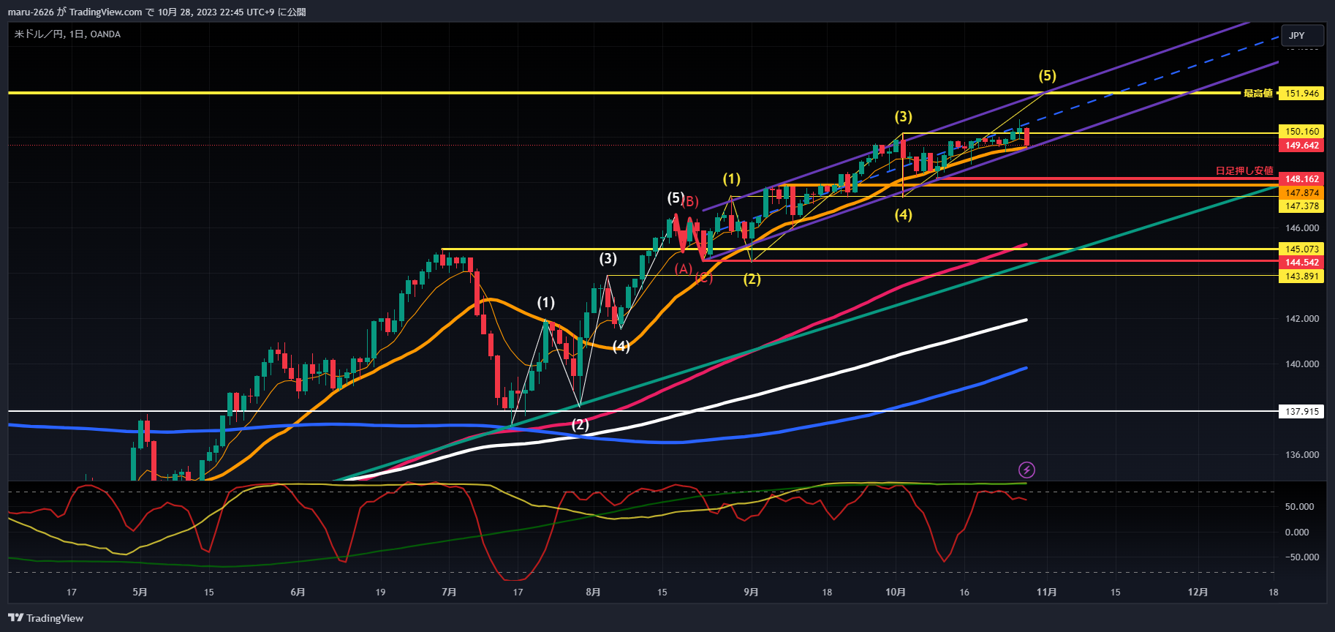Click the TradingView logo at bottom left
The width and height of the screenshot is (1335, 632).
[x=45, y=618]
